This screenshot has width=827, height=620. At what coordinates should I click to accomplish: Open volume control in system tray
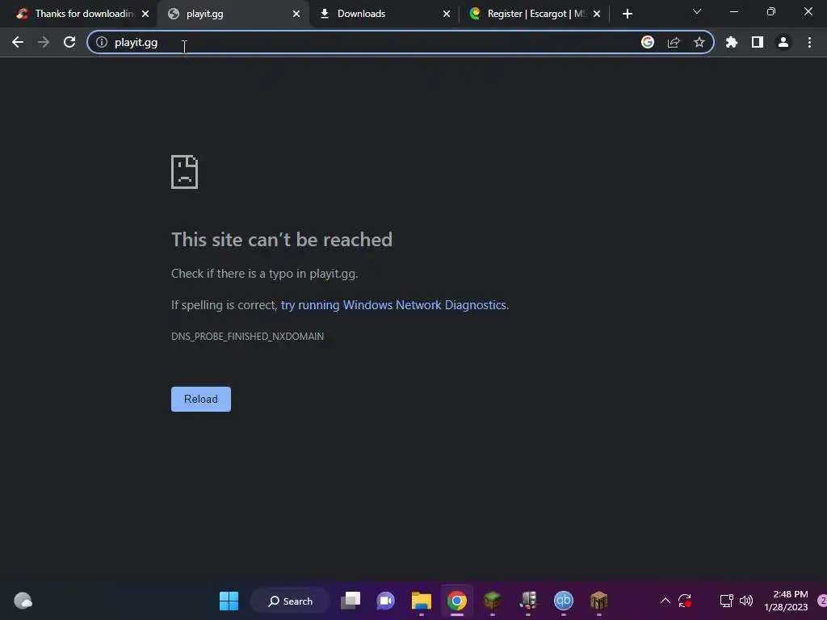[745, 601]
